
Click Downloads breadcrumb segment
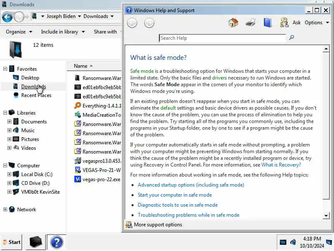click(x=96, y=16)
